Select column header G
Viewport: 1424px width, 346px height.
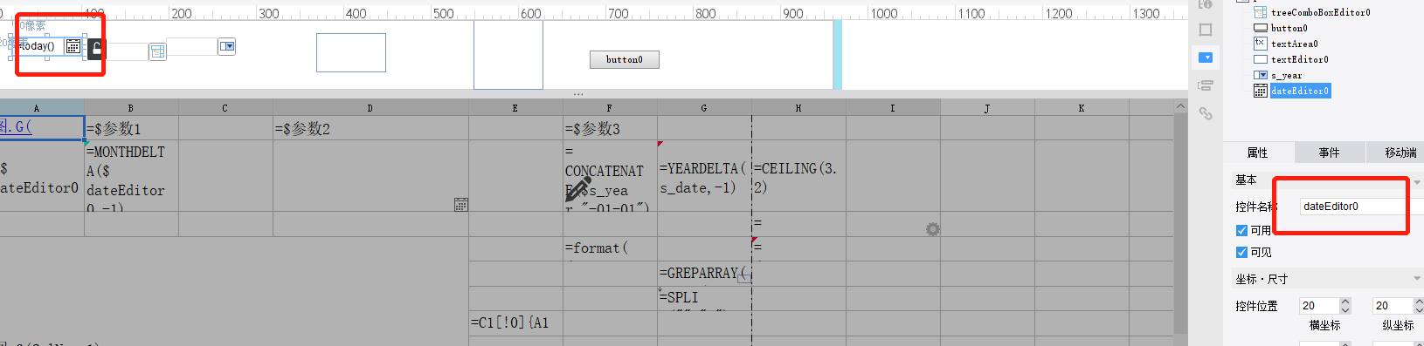point(704,108)
